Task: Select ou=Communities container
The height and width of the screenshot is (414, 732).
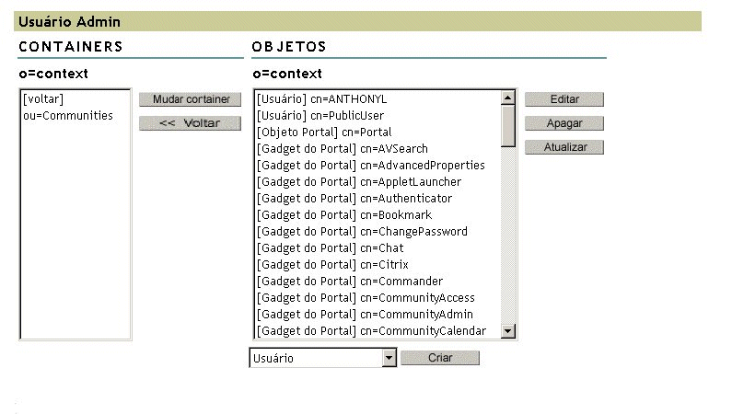Action: pos(68,116)
